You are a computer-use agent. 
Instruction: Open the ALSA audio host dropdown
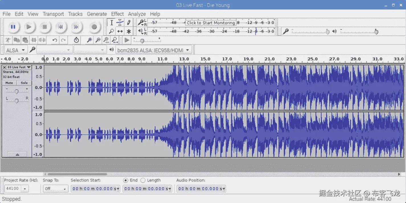pyautogui.click(x=15, y=50)
